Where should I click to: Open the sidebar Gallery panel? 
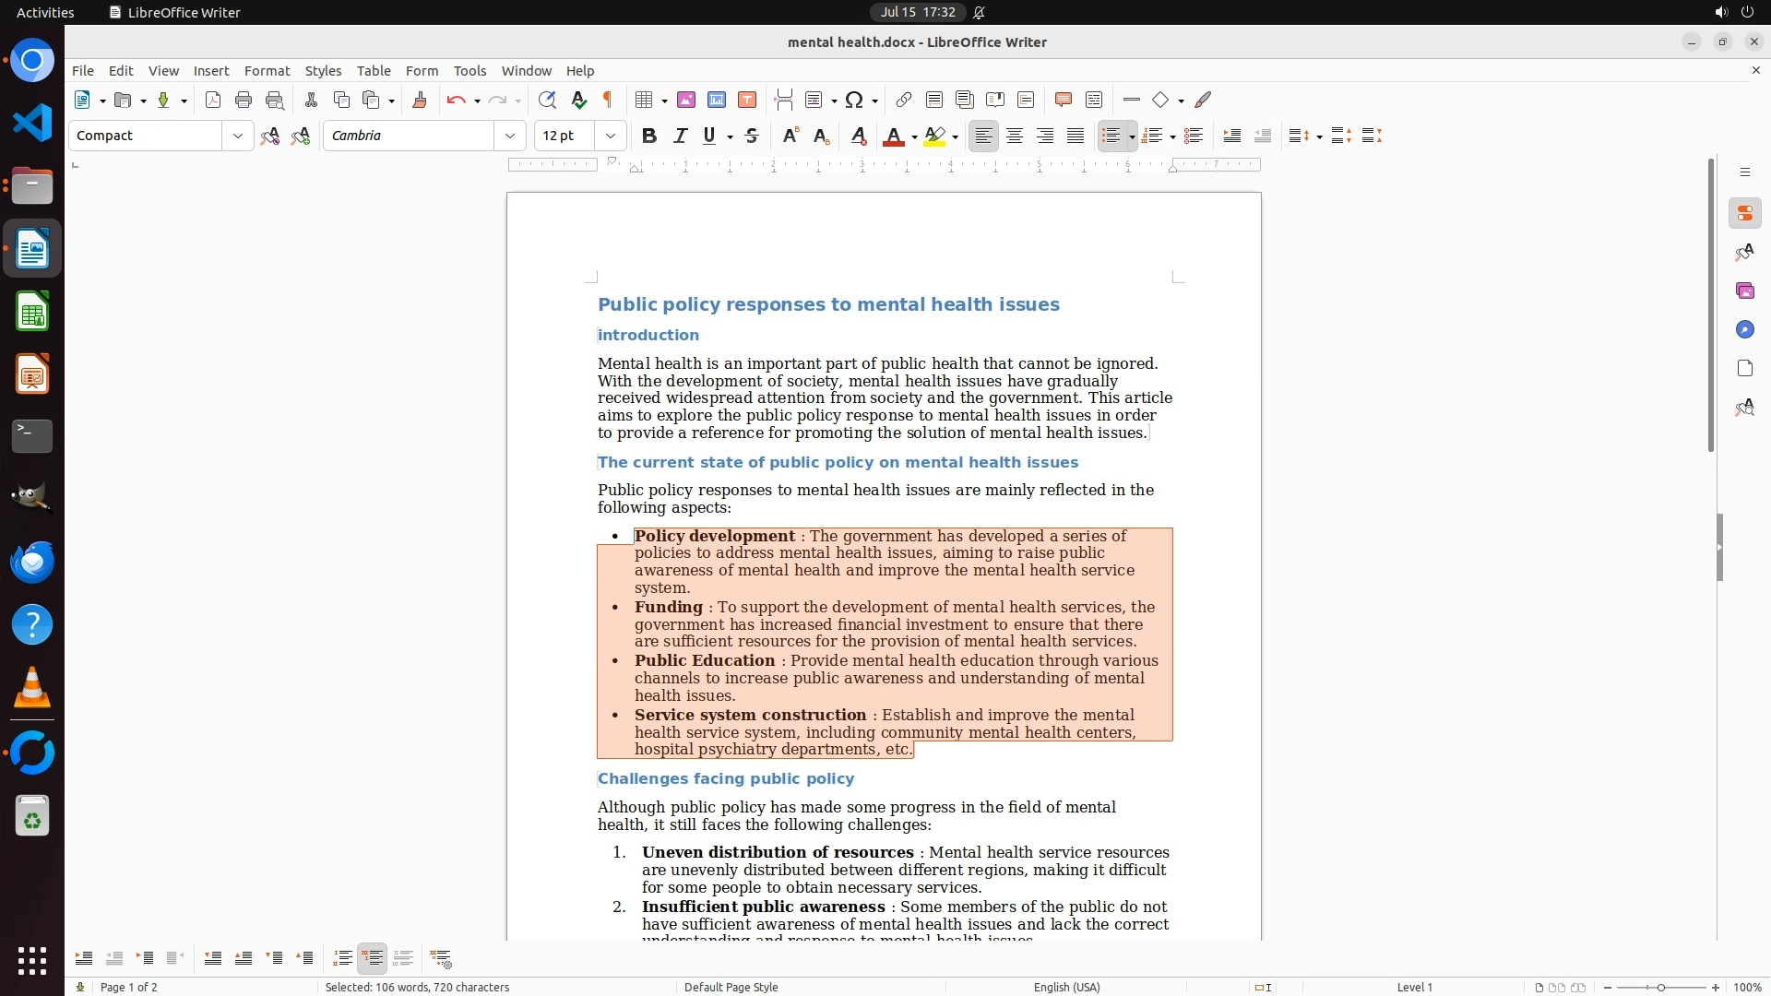click(x=1744, y=291)
